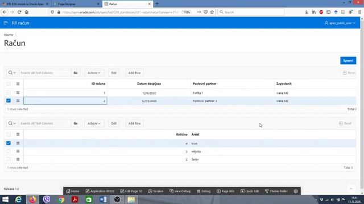The width and height of the screenshot is (364, 204).
Task: Open developer toolbar settings gear
Action: 296,191
